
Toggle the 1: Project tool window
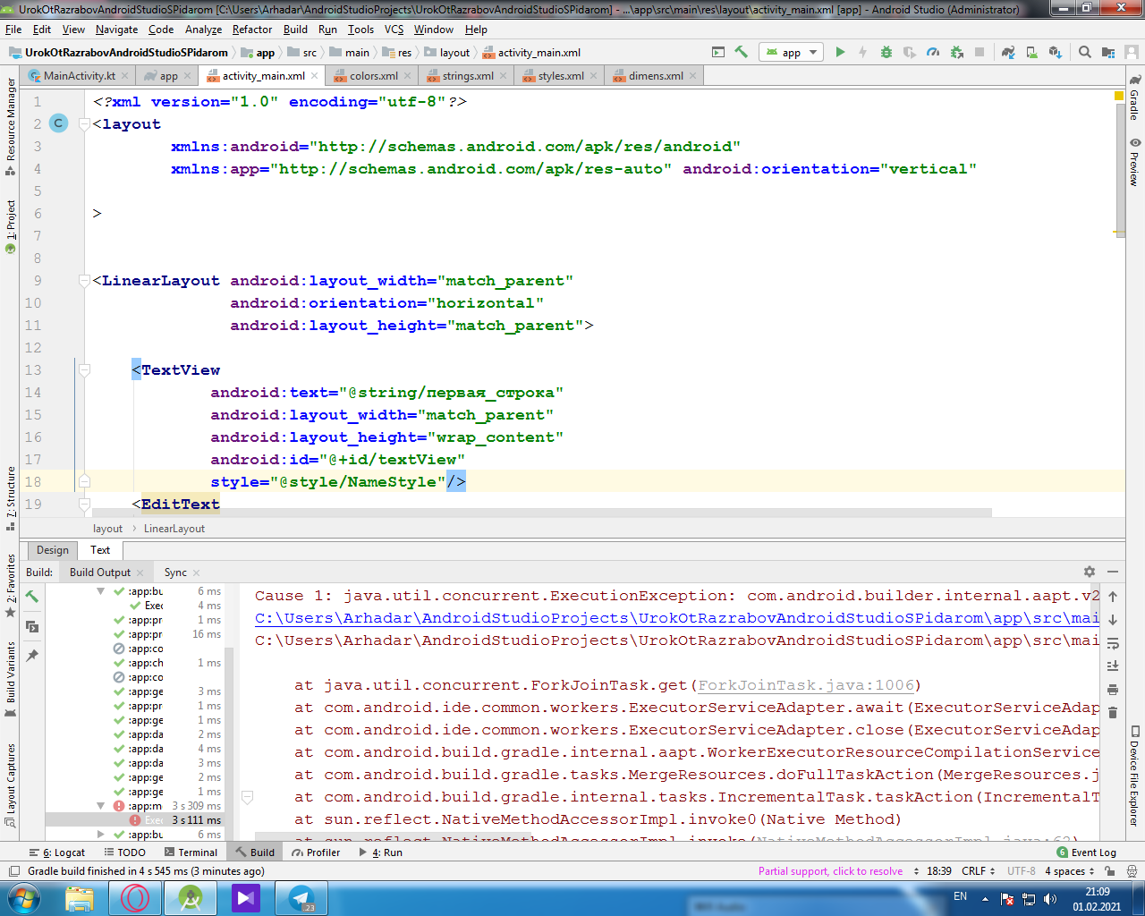point(11,226)
